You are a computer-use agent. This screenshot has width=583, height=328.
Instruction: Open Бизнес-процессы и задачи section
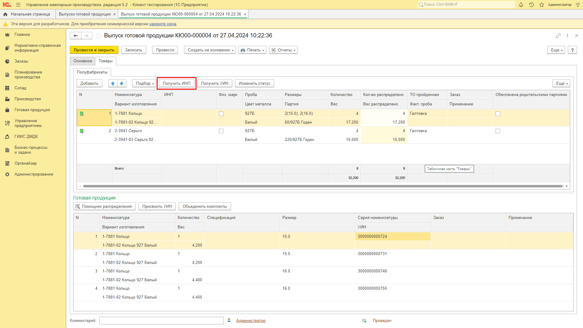click(x=31, y=150)
